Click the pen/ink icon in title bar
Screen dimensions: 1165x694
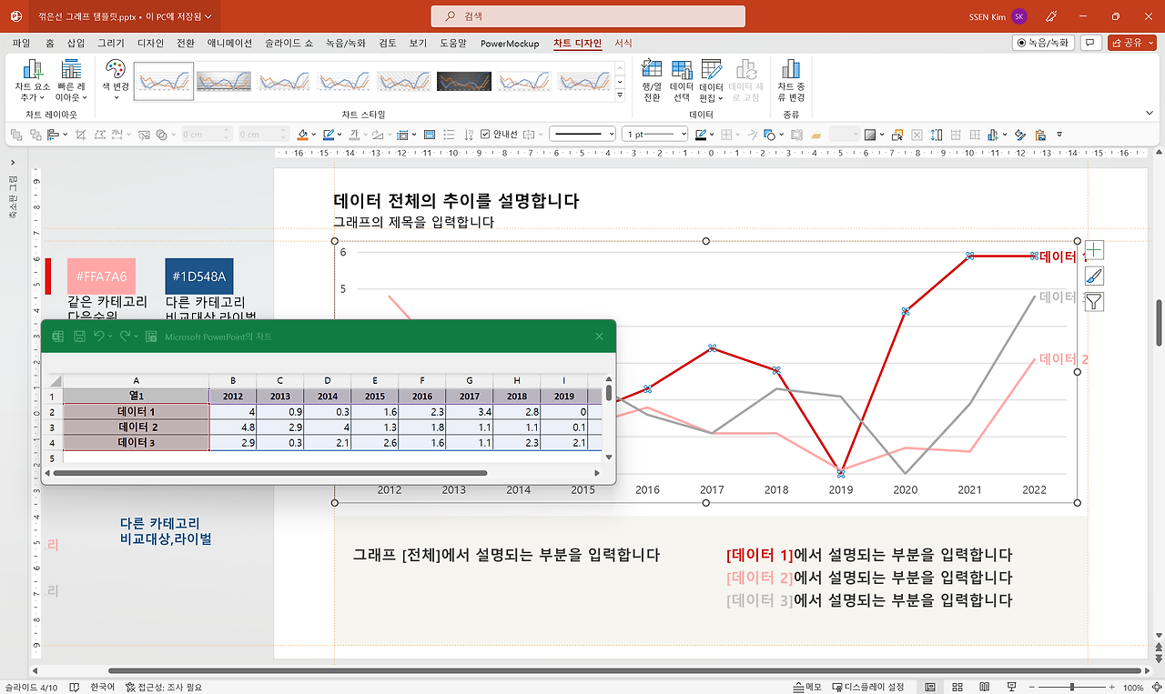pyautogui.click(x=1051, y=16)
